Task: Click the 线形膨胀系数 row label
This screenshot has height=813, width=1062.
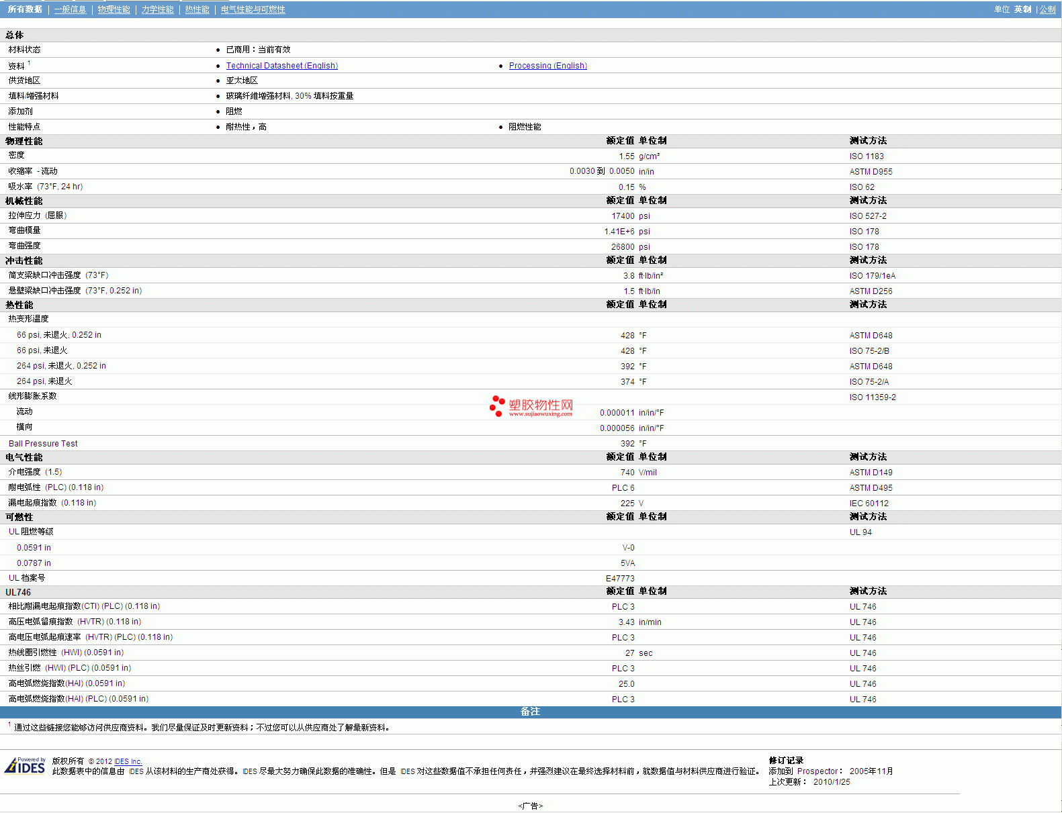Action: [x=32, y=396]
